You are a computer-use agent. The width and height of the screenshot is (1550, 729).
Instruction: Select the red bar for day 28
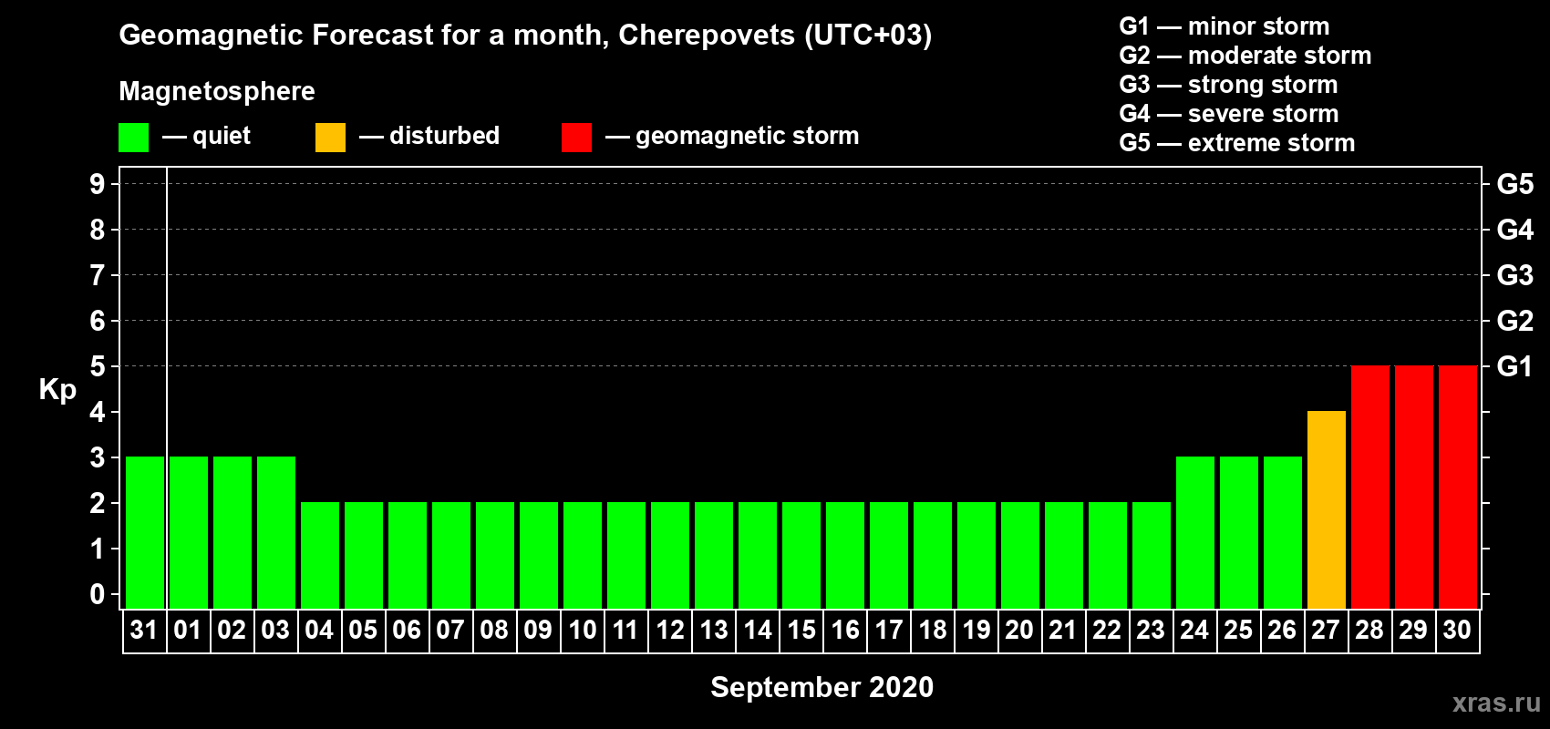click(x=1370, y=487)
